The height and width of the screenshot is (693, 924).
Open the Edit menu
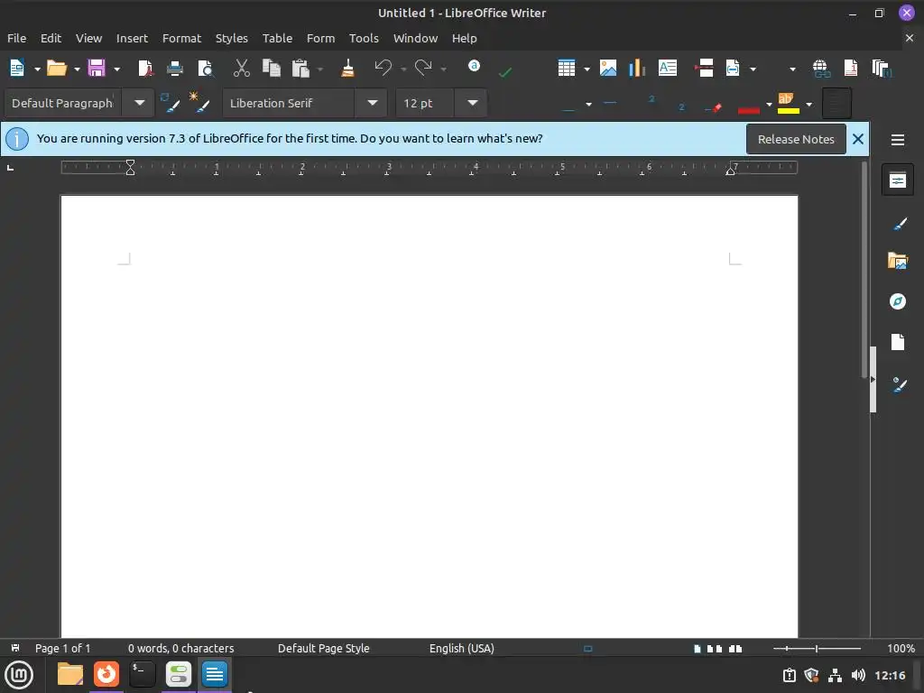[x=51, y=38]
